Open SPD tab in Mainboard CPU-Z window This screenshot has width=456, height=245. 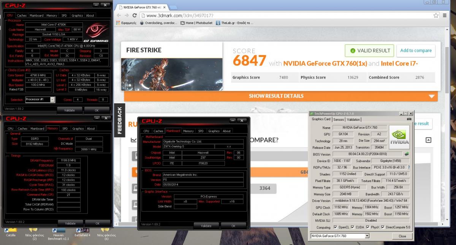(x=201, y=131)
